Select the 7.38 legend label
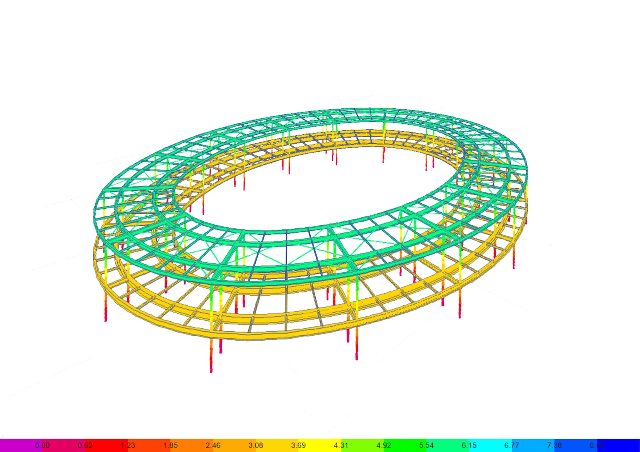640x452 pixels. (554, 445)
